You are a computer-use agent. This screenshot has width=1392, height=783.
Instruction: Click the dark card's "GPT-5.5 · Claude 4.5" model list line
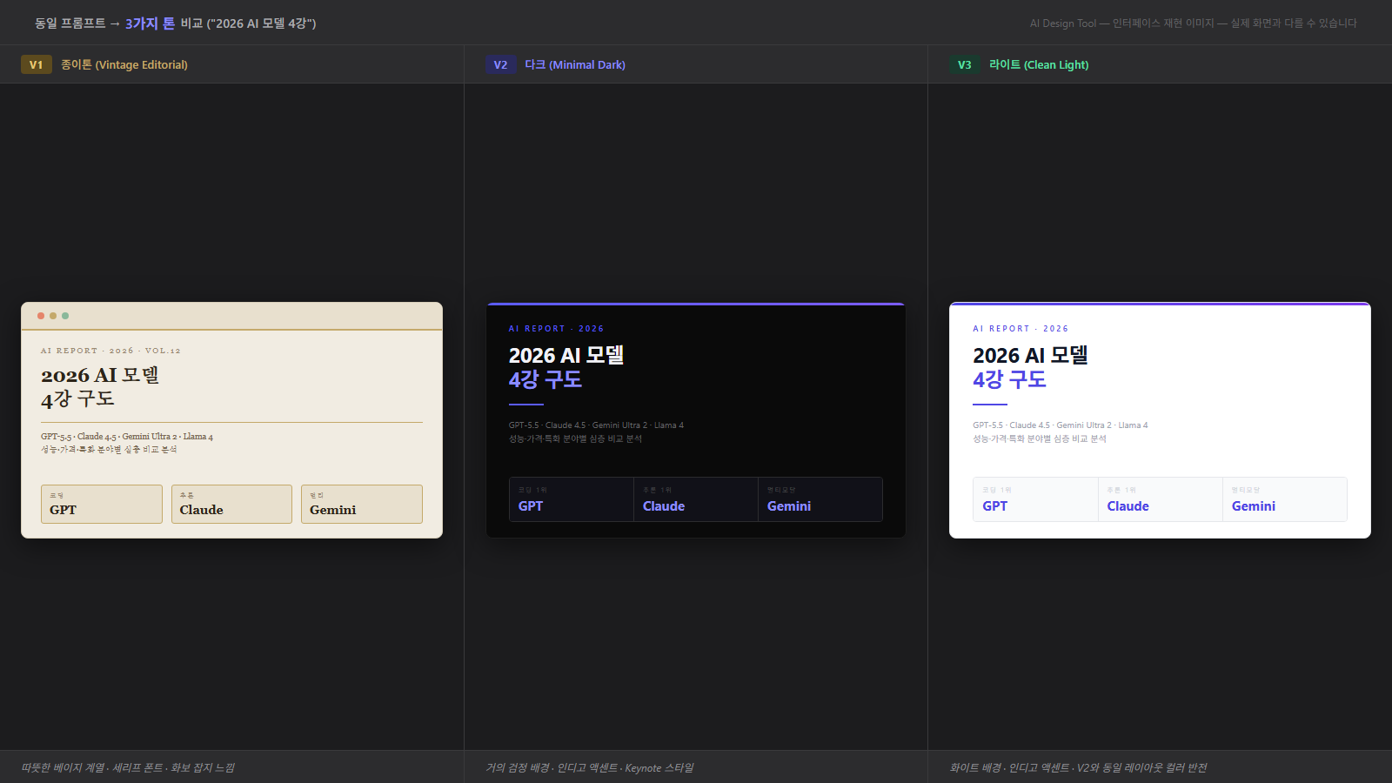click(596, 425)
